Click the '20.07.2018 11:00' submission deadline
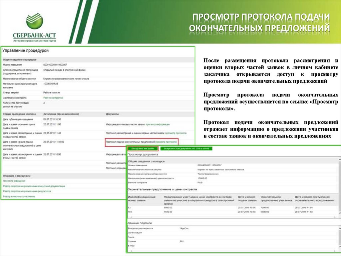This screenshot has height=256, width=341. click(x=52, y=124)
